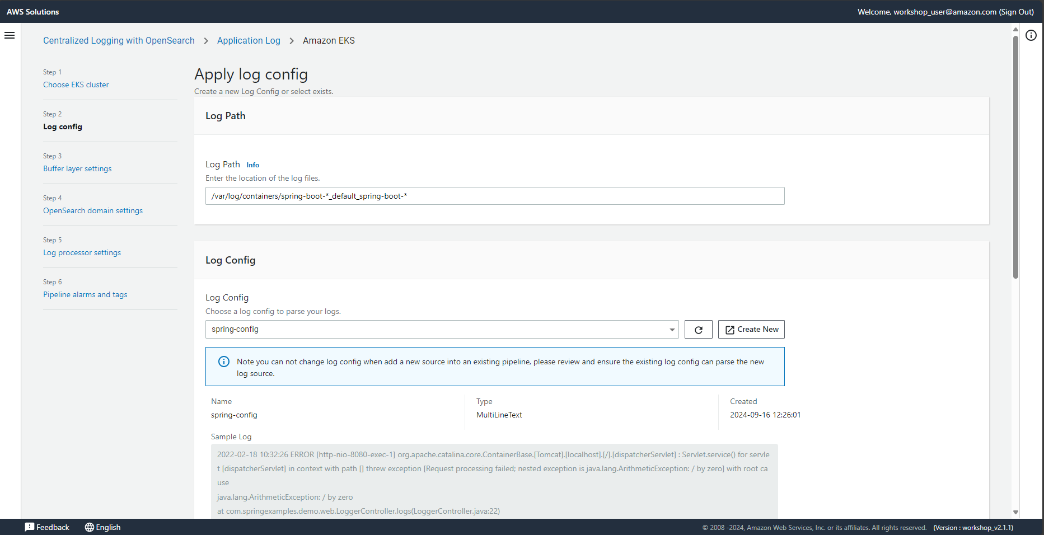Click the Log Path input field
Image resolution: width=1044 pixels, height=535 pixels.
point(495,196)
